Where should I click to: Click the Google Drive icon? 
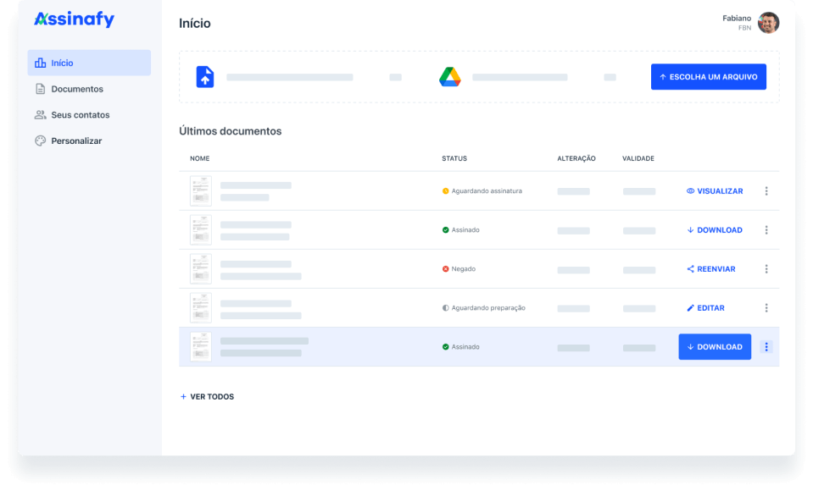449,77
